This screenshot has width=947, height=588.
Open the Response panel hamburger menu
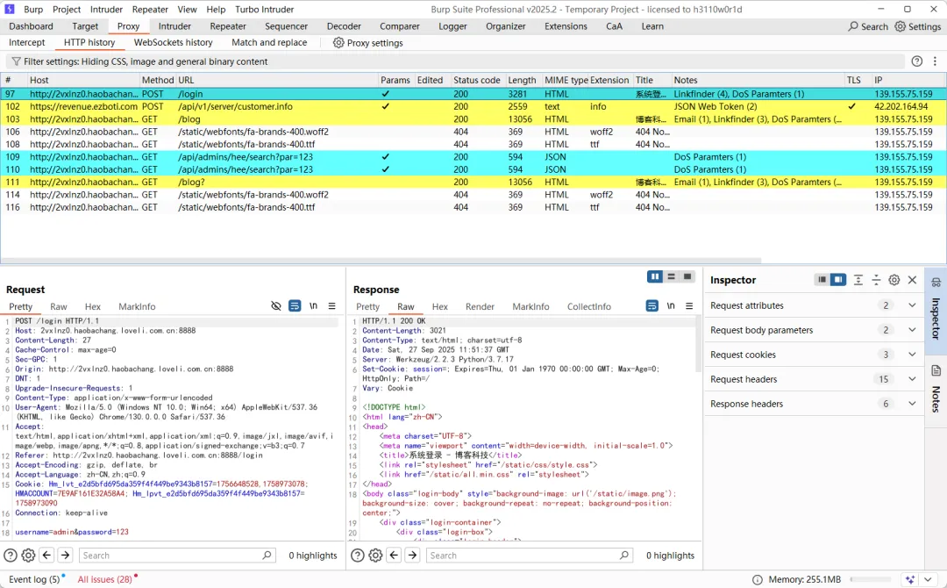(689, 305)
